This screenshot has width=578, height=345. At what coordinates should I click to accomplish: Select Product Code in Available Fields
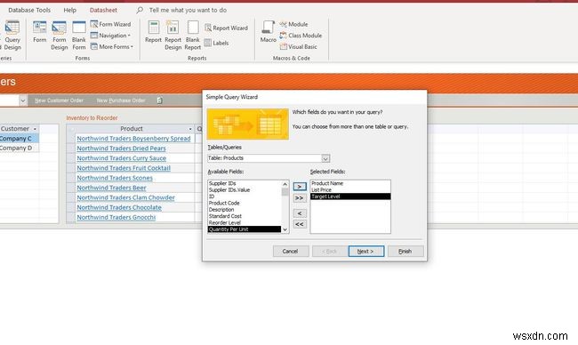[x=245, y=203]
